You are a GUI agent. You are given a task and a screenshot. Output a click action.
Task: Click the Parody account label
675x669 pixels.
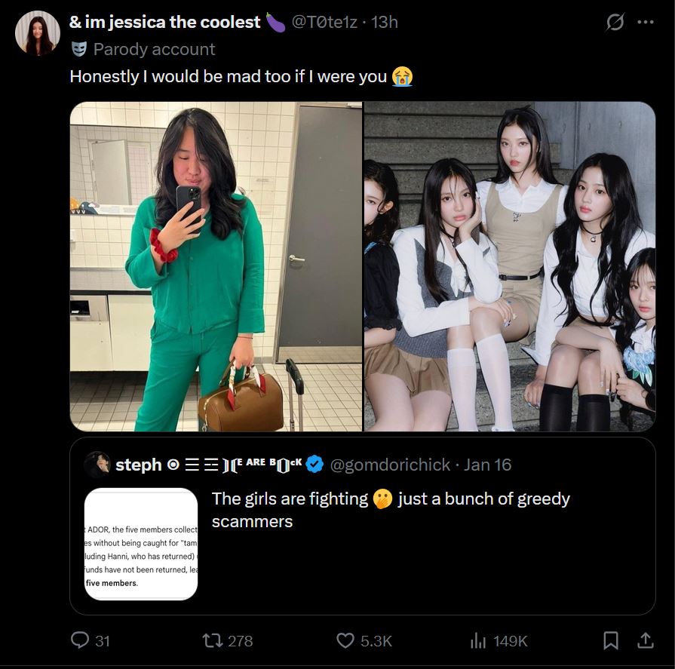point(154,50)
